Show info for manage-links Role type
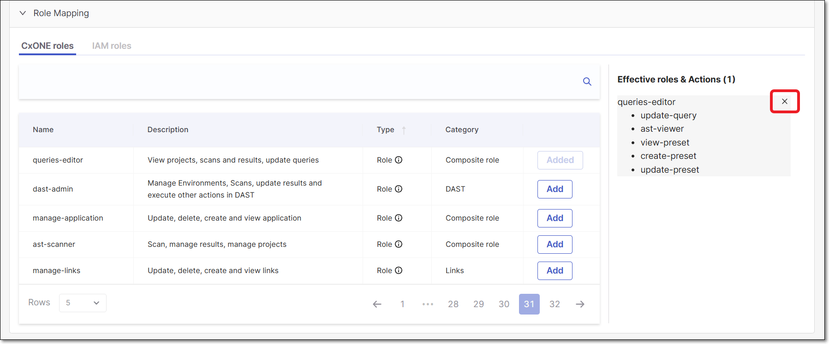829x344 pixels. [x=399, y=270]
